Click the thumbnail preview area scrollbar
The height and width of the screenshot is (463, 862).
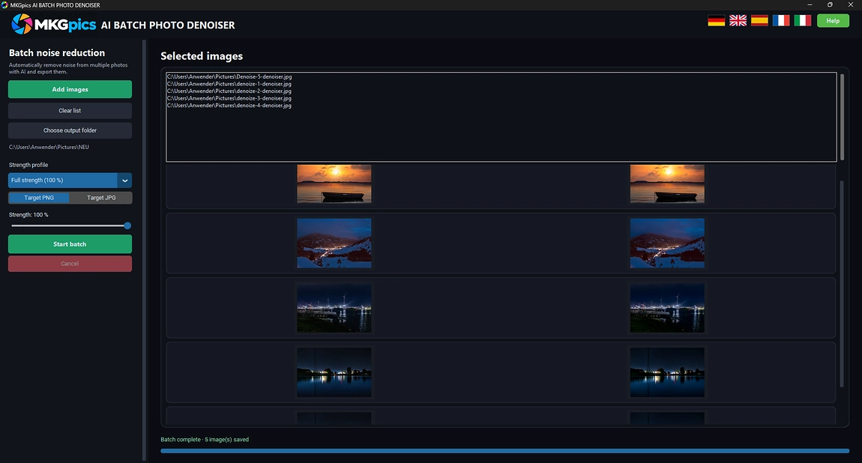point(842,284)
